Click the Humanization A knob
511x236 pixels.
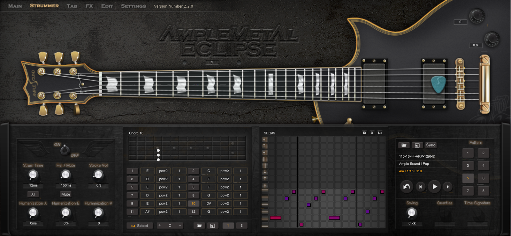coord(33,212)
